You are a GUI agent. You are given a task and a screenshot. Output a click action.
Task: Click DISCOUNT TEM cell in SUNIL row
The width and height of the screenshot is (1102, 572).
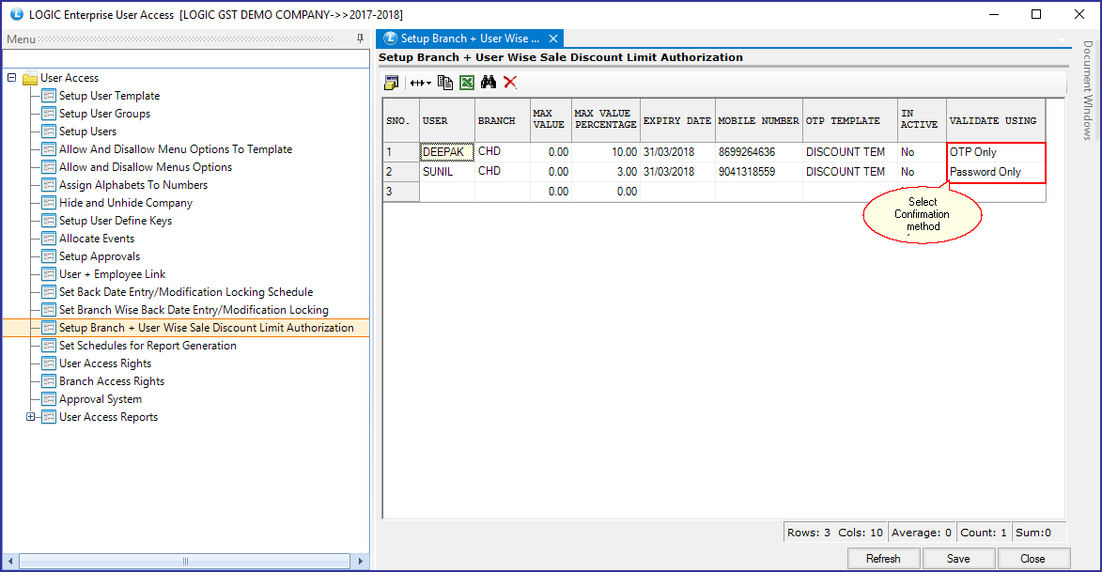[x=850, y=172]
